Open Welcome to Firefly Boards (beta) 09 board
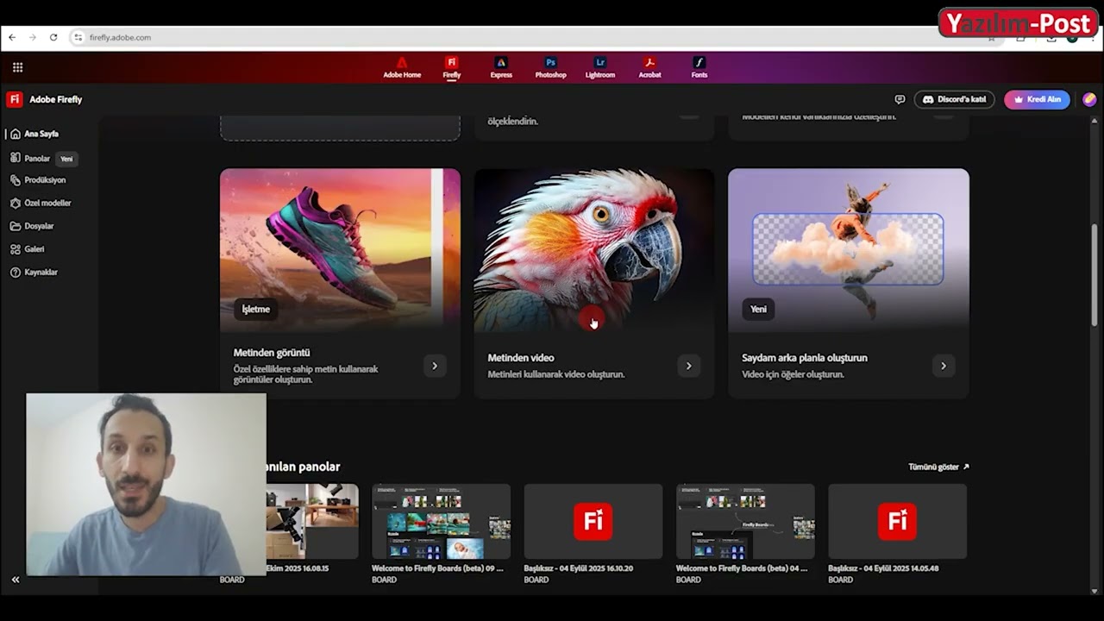This screenshot has width=1104, height=621. (441, 521)
